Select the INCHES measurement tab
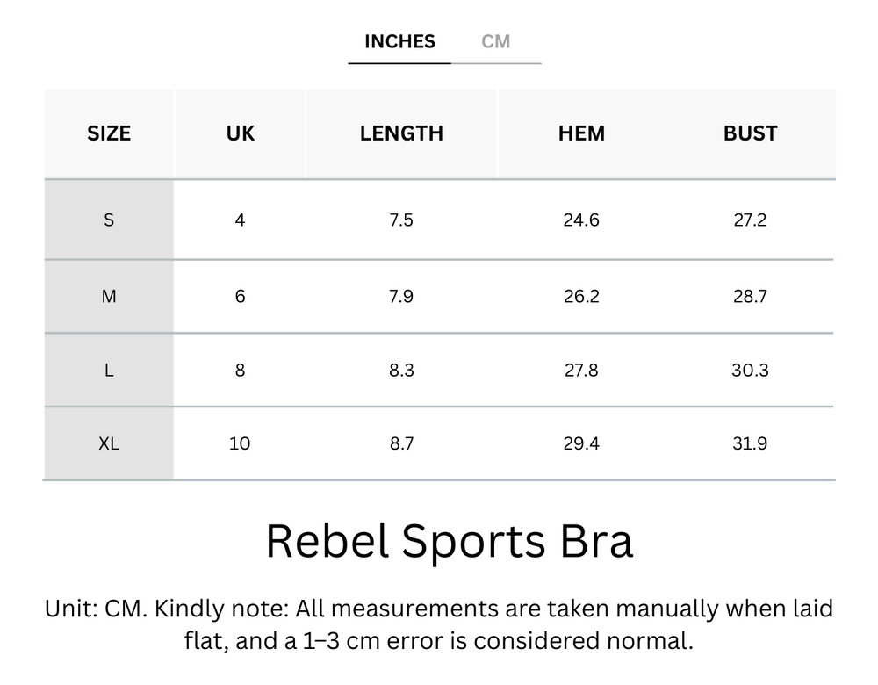 [399, 41]
